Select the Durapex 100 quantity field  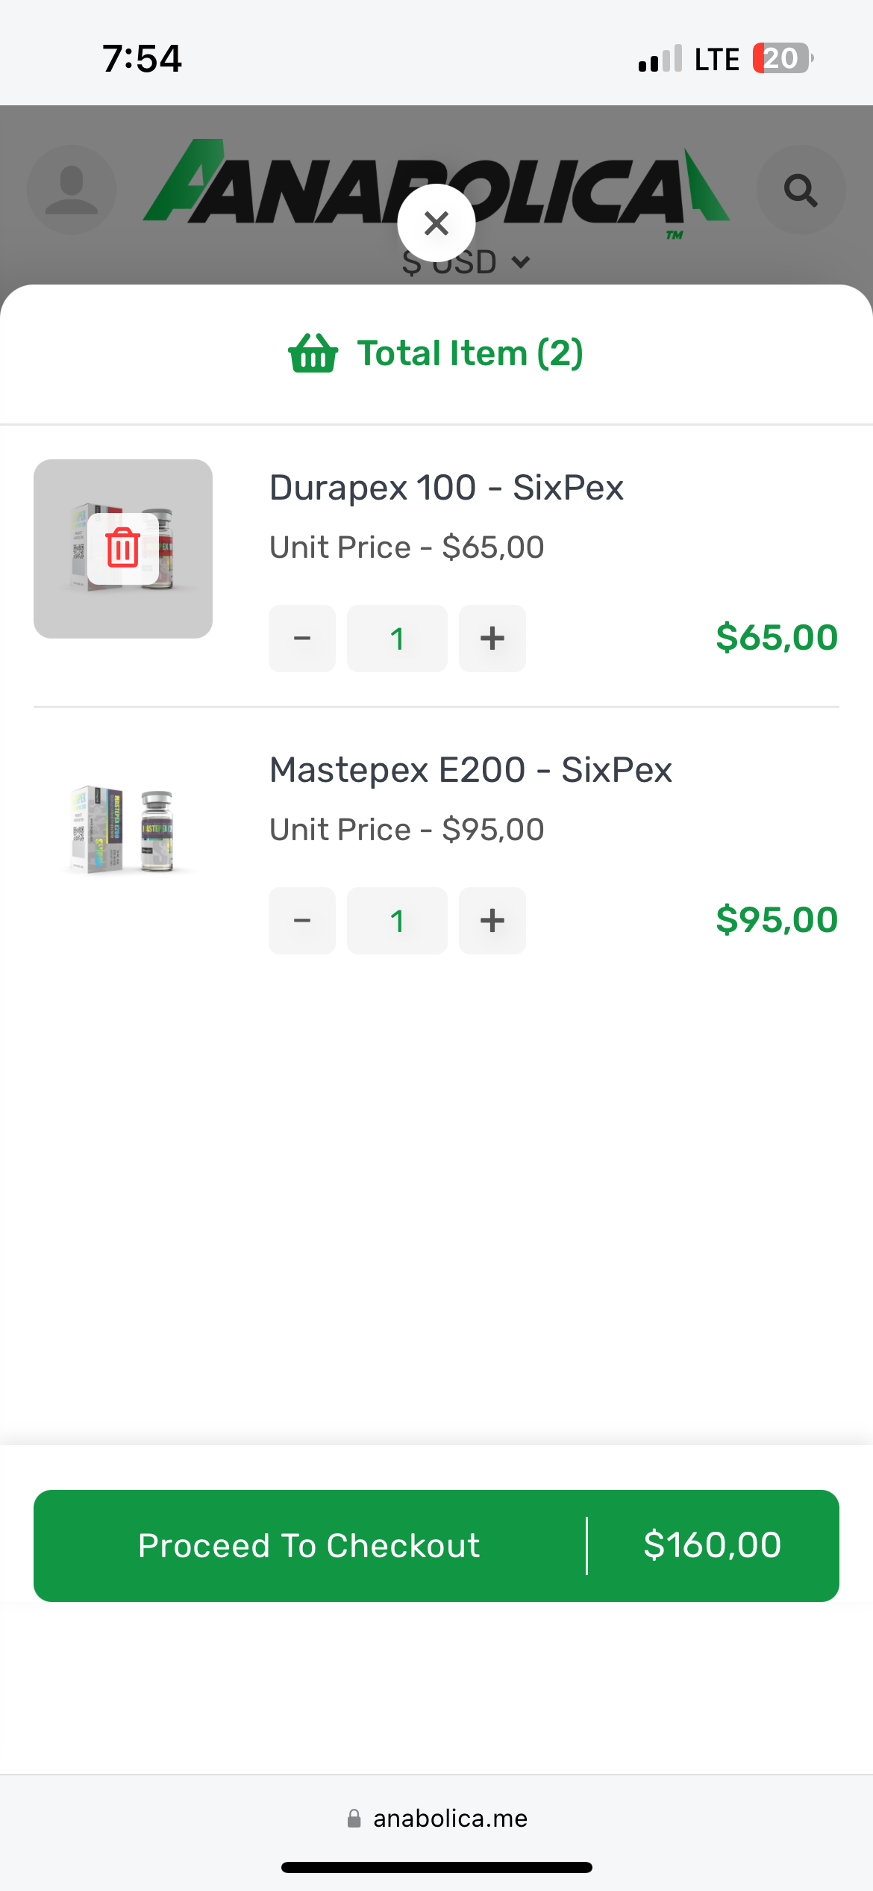coord(397,639)
